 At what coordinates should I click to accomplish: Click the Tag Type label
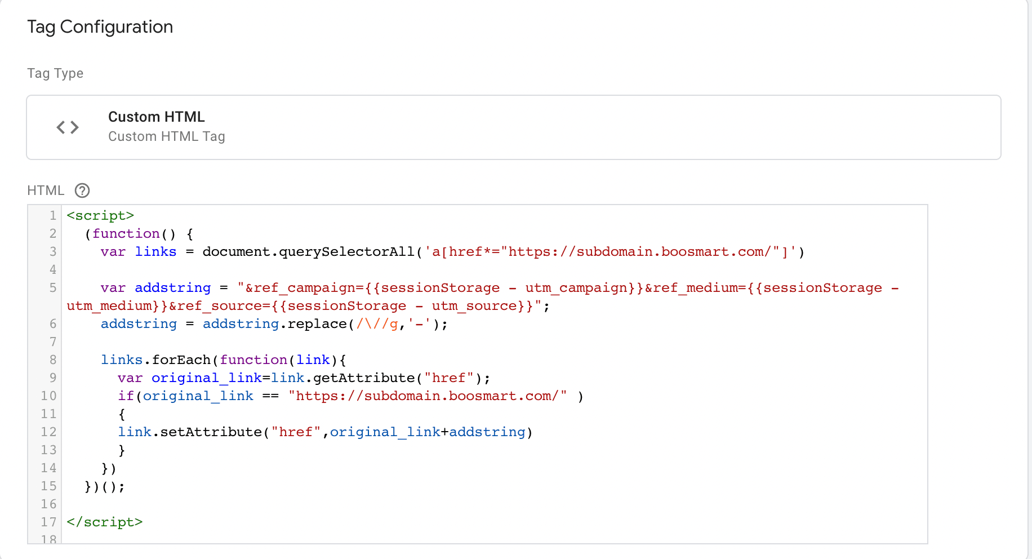(x=55, y=73)
